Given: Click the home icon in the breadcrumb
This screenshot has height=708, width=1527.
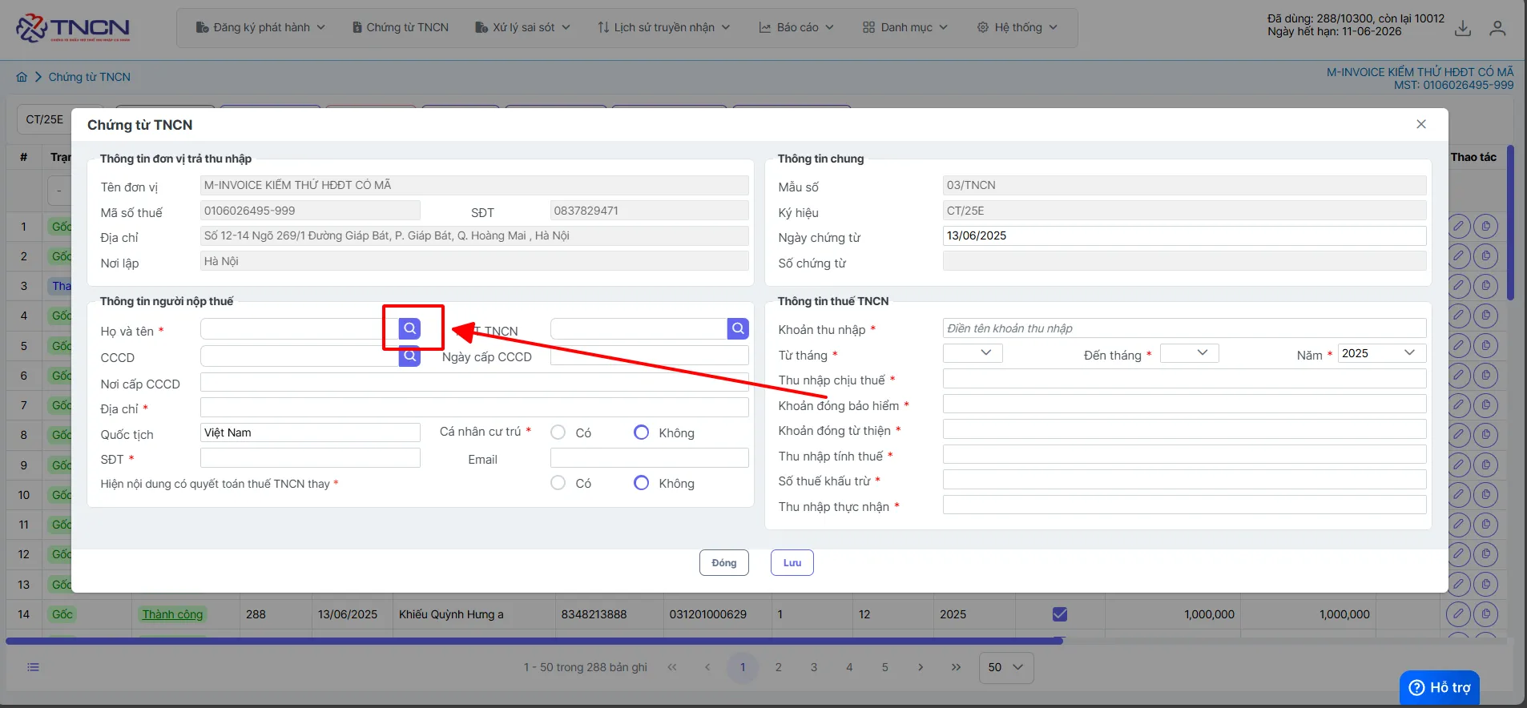Looking at the screenshot, I should tap(22, 77).
